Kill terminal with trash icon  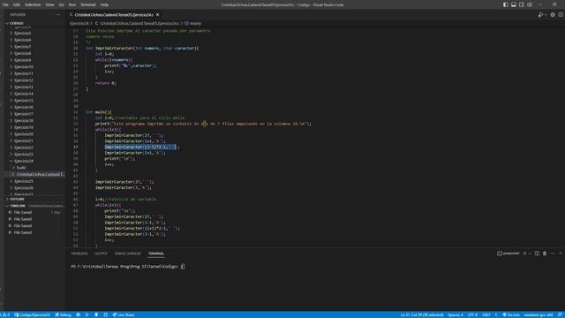[545, 254]
